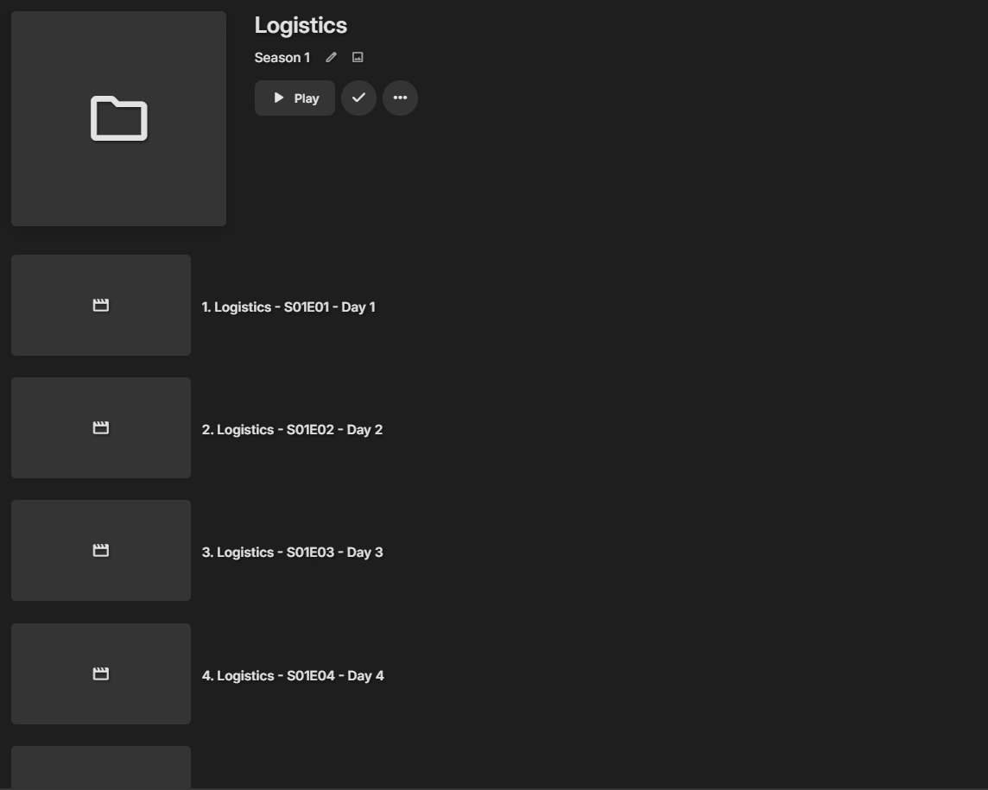The width and height of the screenshot is (988, 790).
Task: Select '4. Logistics - S01E04 - Day 4' title
Action: pyautogui.click(x=293, y=676)
